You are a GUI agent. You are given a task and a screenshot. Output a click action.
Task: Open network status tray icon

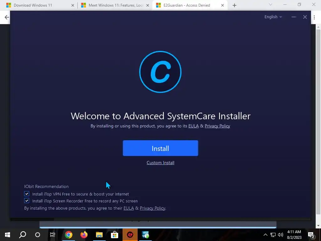click(273, 235)
